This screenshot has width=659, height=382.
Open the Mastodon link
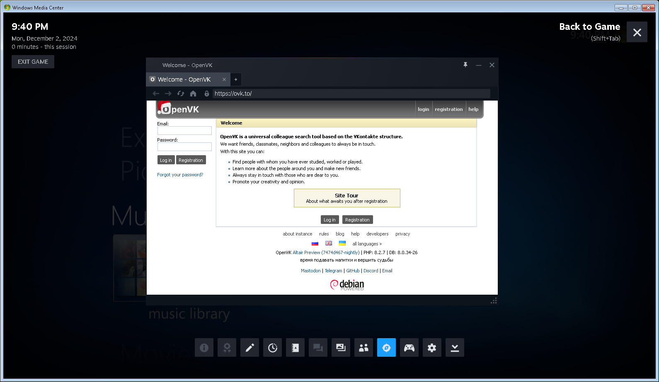(x=311, y=271)
